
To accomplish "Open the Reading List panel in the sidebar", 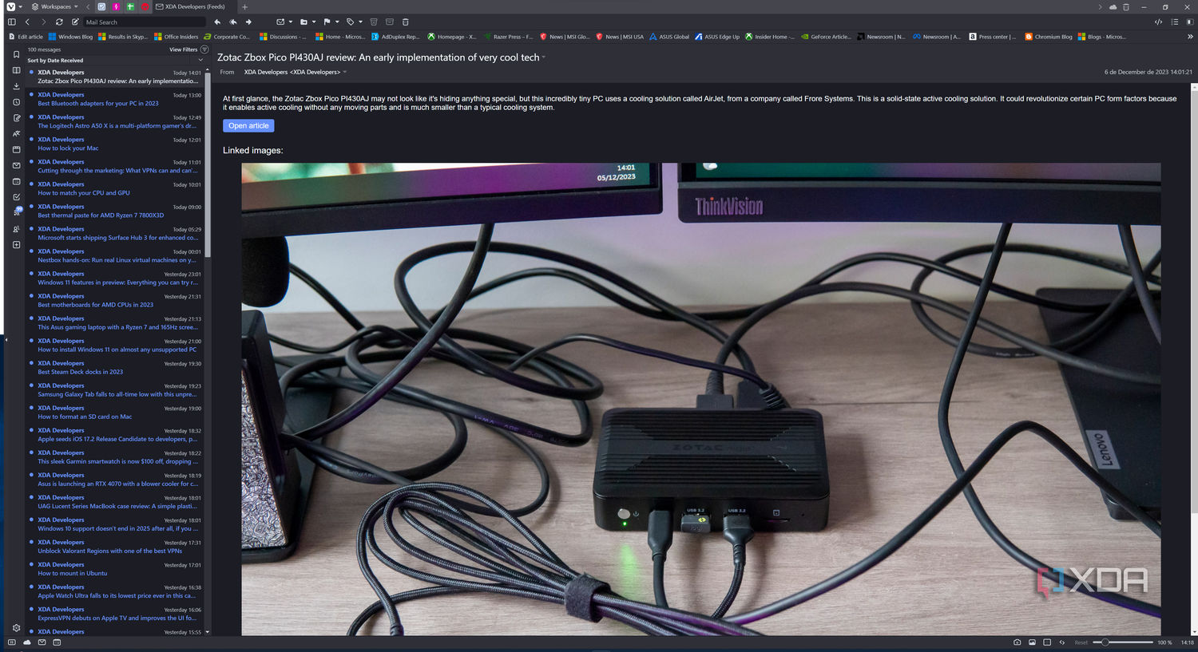I will click(16, 70).
